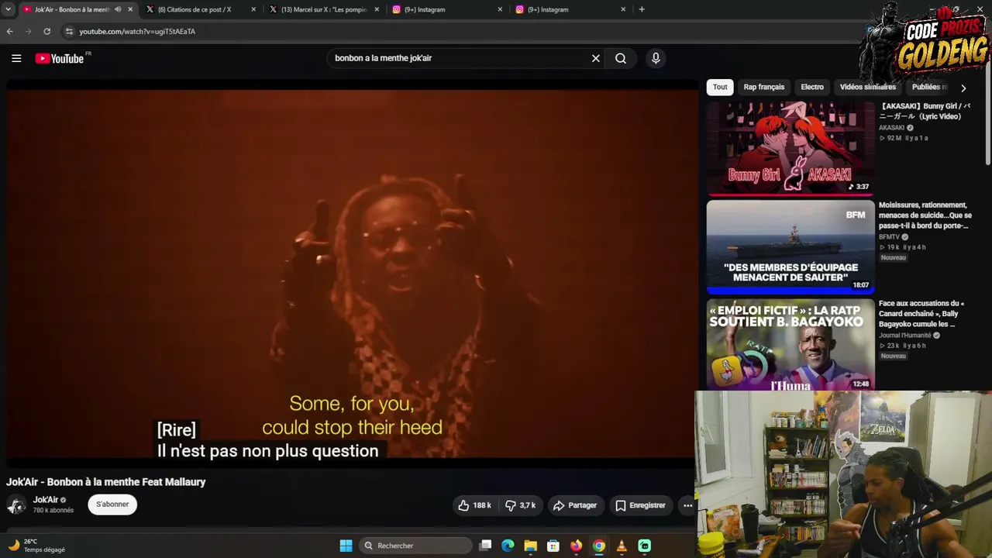This screenshot has height=558, width=992.
Task: Filter suggestions by Rap français
Action: (764, 87)
